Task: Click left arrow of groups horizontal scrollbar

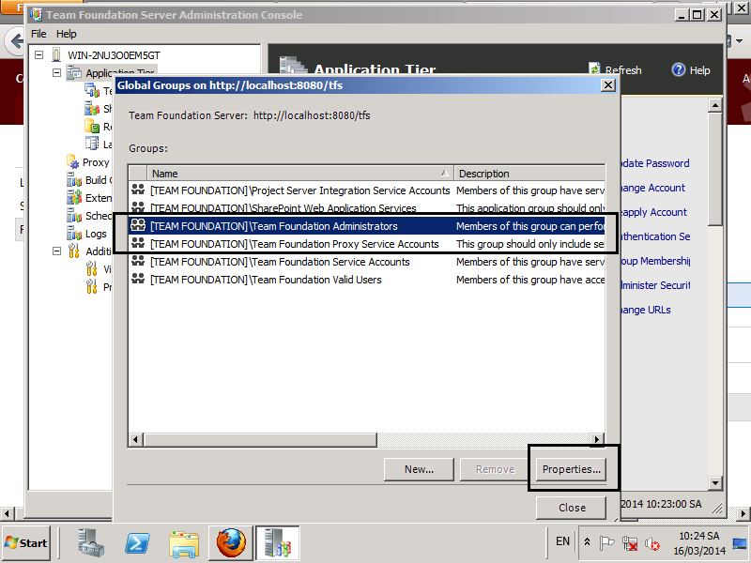Action: [135, 439]
